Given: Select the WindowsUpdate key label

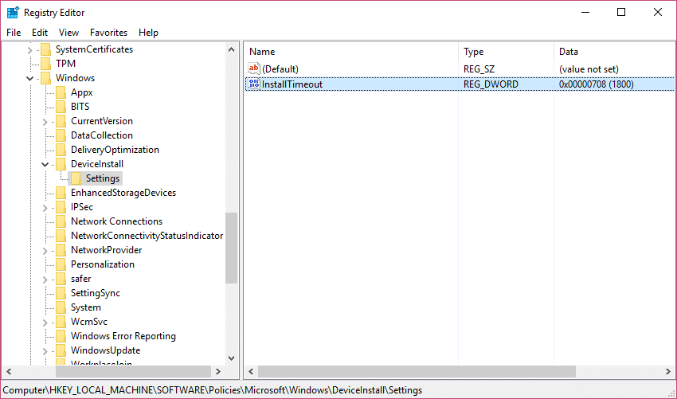Looking at the screenshot, I should click(106, 350).
